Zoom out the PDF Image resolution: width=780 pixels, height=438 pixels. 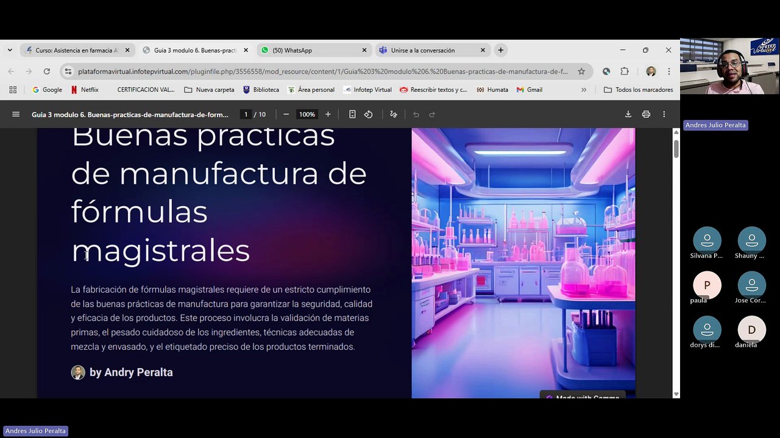(286, 114)
